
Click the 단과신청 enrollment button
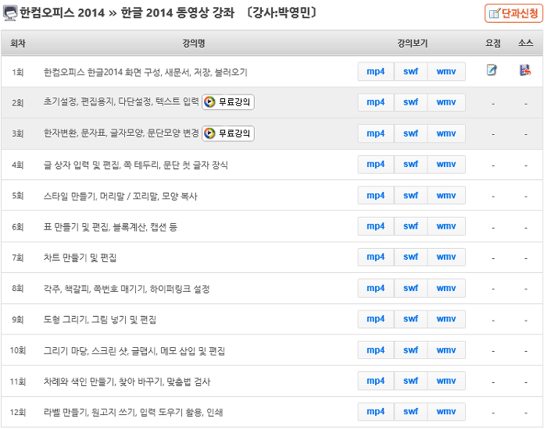[x=513, y=13]
